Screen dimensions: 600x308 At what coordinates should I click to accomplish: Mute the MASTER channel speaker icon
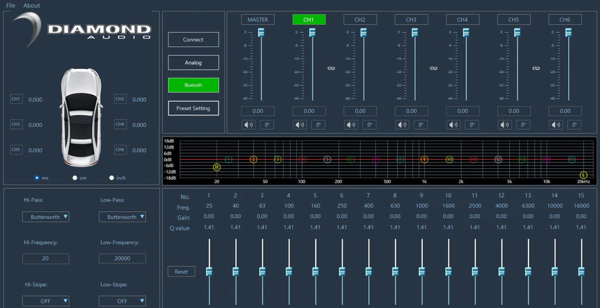[249, 125]
